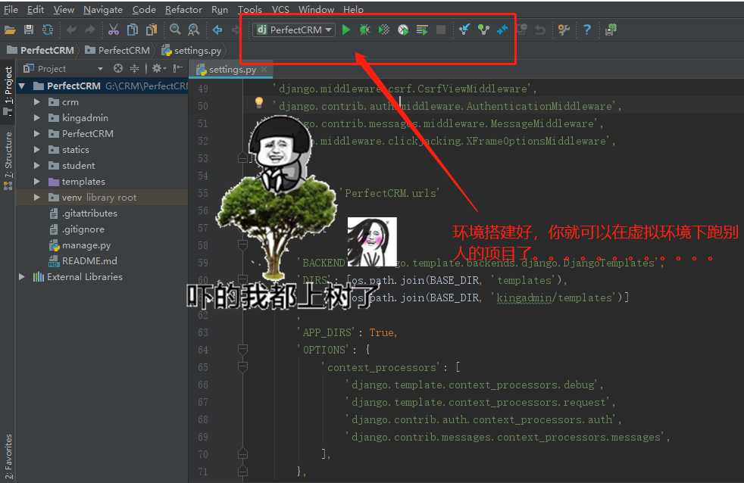This screenshot has height=483, width=744.
Task: Click the VCS compare arrows icon
Action: [502, 30]
